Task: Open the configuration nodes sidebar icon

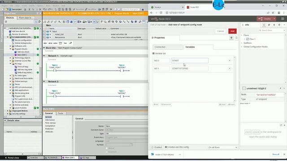Action: (279, 25)
